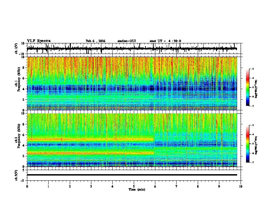The width and height of the screenshot is (271, 209).
Task: Click the ch.1 spectrogram panel
Action: pos(132,83)
